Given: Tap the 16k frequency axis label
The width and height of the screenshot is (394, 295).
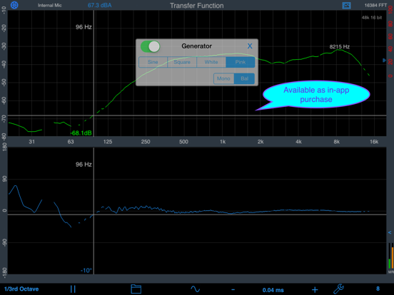Looking at the screenshot, I should tap(374, 142).
